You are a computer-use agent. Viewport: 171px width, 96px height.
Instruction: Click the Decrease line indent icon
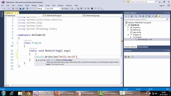(x=78, y=9)
